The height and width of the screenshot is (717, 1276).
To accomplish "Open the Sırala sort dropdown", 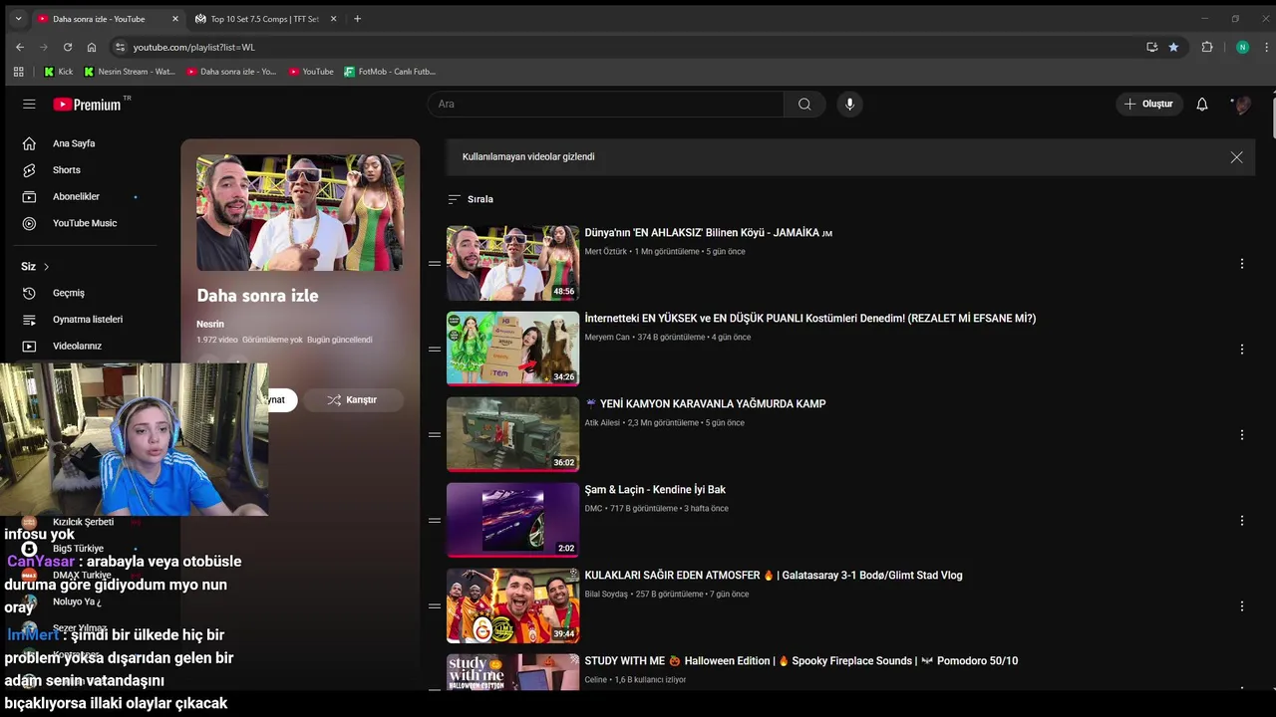I will tap(471, 199).
